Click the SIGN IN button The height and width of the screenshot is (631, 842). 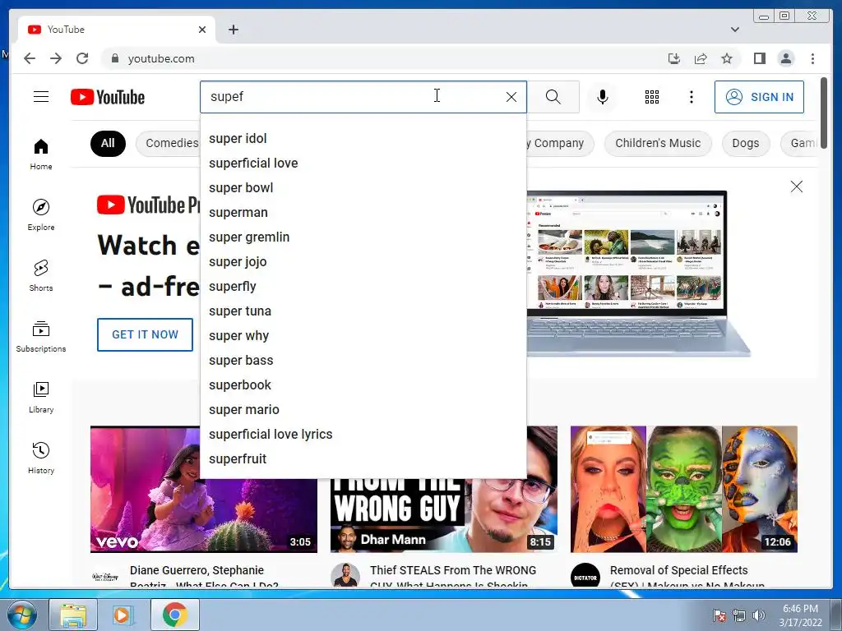(759, 97)
